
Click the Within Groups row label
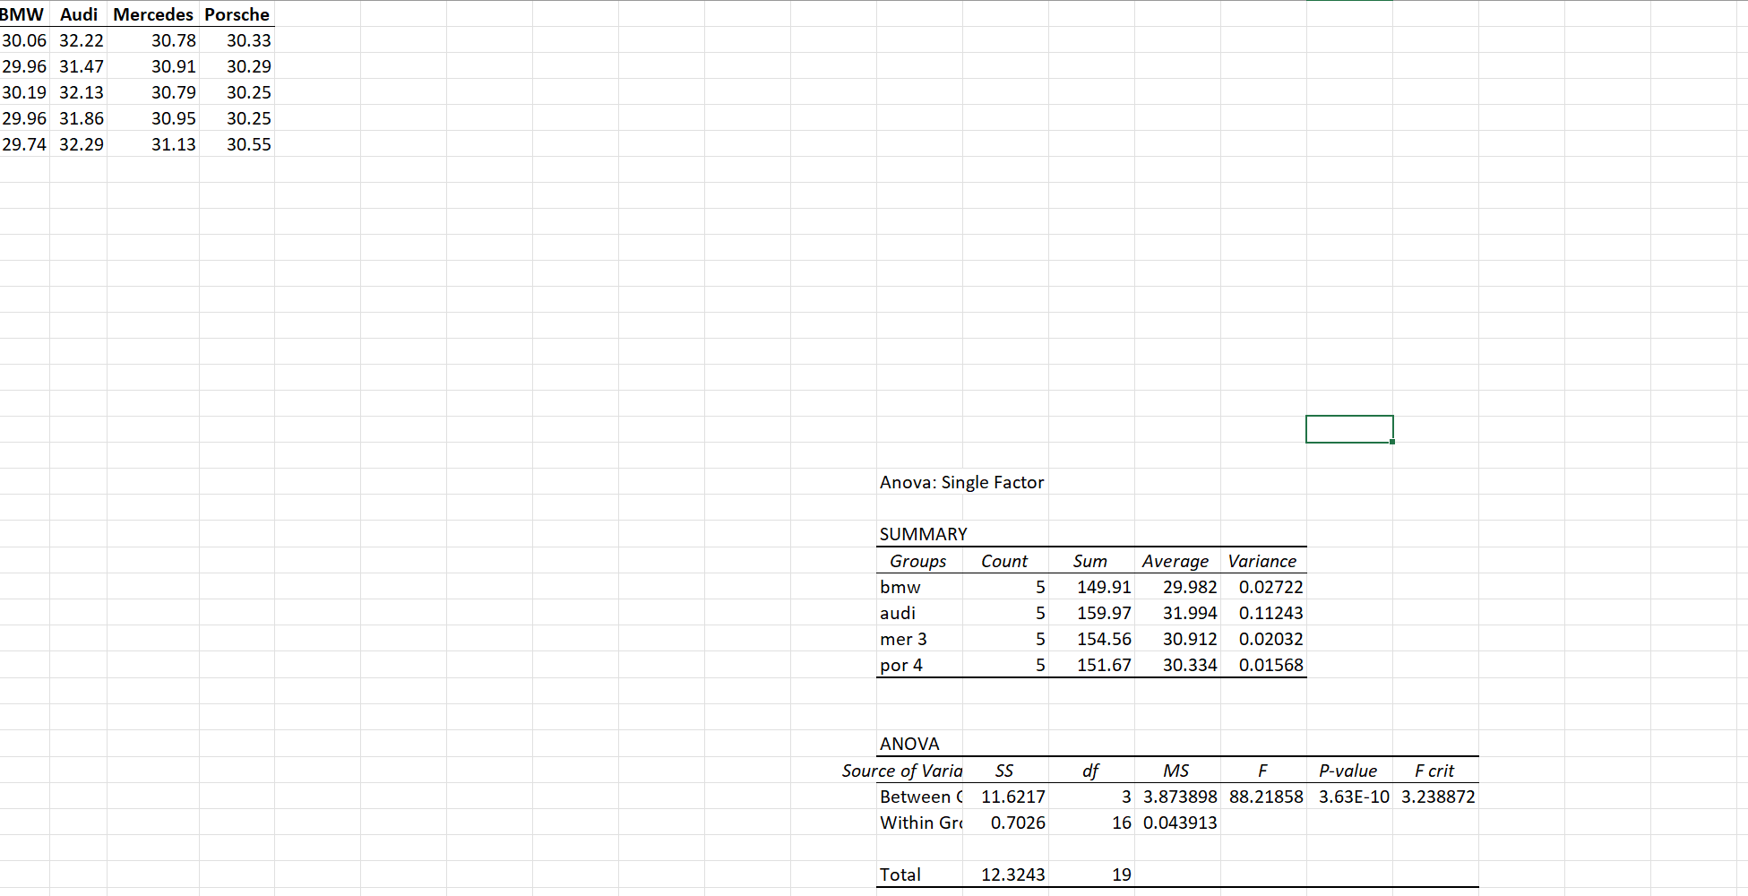(x=919, y=823)
